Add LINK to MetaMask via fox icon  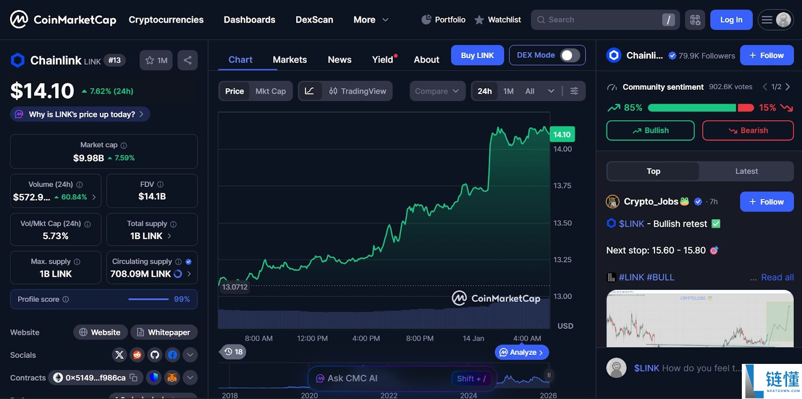[172, 377]
